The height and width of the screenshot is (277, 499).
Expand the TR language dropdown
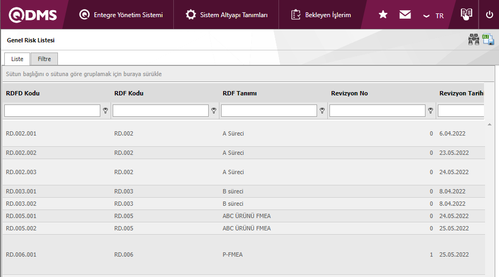click(434, 16)
